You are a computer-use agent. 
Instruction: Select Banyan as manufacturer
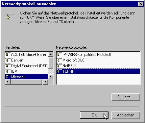point(27,60)
